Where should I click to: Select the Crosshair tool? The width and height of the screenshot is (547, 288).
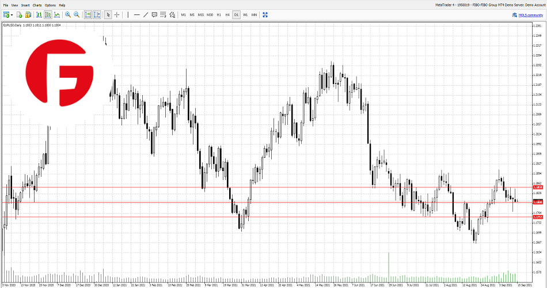[117, 14]
